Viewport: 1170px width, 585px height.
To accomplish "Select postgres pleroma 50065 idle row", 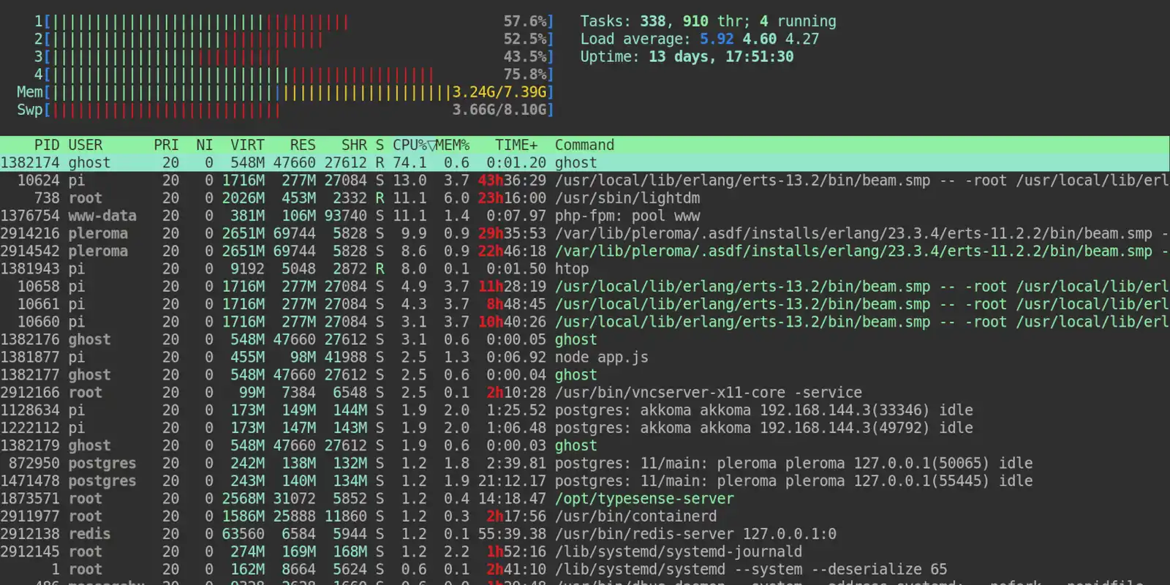I will [x=585, y=463].
